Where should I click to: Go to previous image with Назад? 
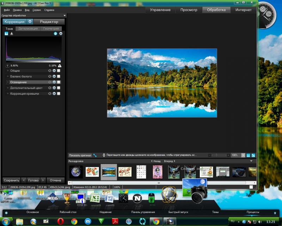[156, 161]
